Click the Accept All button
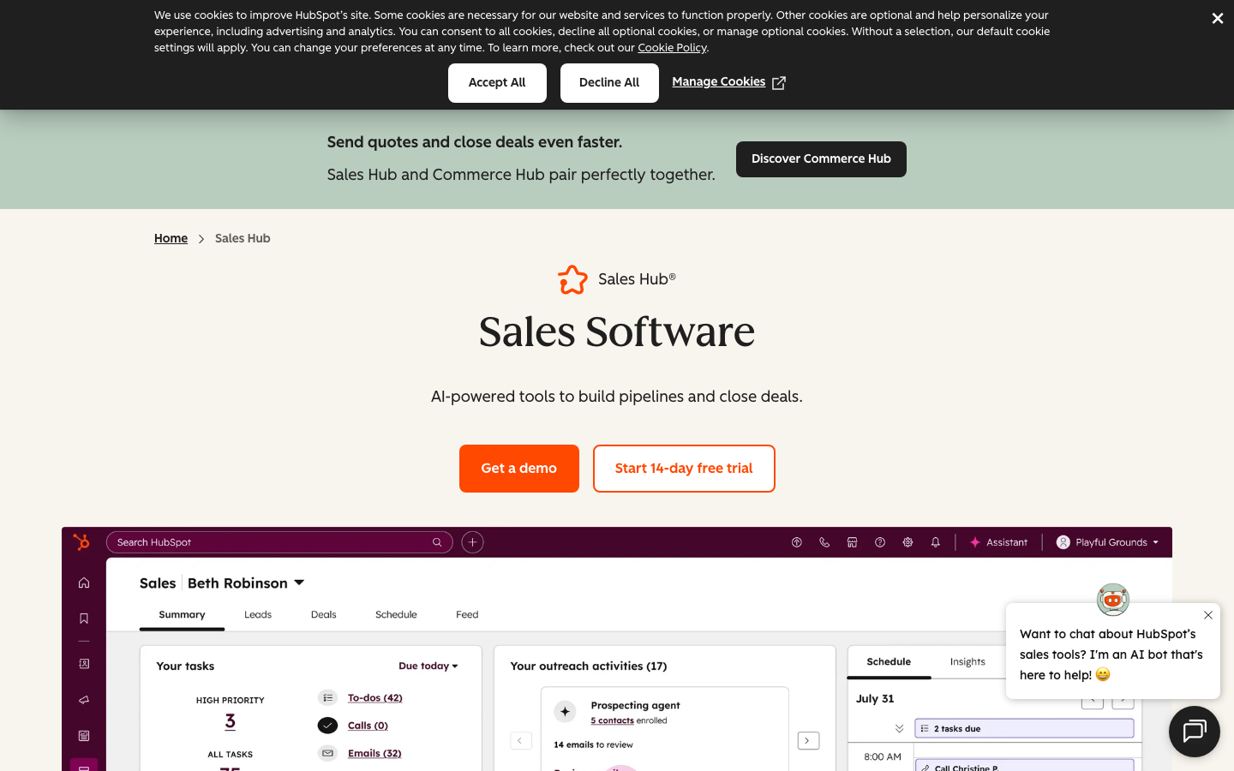The height and width of the screenshot is (771, 1234). [x=497, y=83]
